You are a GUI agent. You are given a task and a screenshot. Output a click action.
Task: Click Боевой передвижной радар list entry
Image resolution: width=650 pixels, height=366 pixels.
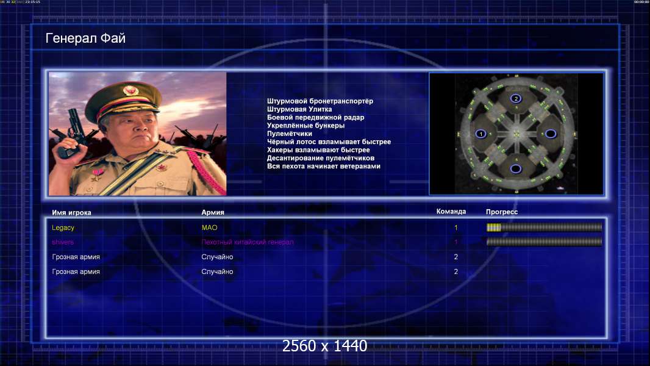pyautogui.click(x=315, y=117)
